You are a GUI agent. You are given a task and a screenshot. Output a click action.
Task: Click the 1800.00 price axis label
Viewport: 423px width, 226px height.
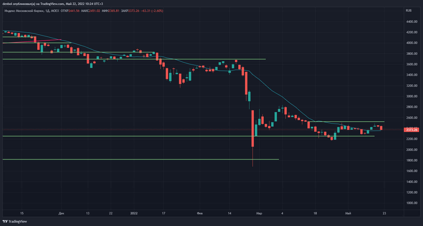pos(412,160)
